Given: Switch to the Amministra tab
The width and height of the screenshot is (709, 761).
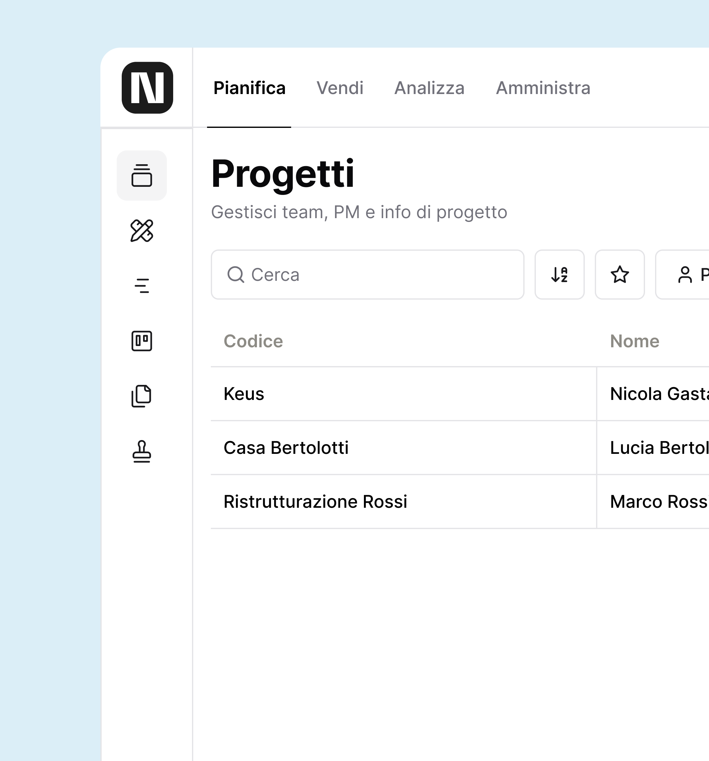Looking at the screenshot, I should click(543, 88).
